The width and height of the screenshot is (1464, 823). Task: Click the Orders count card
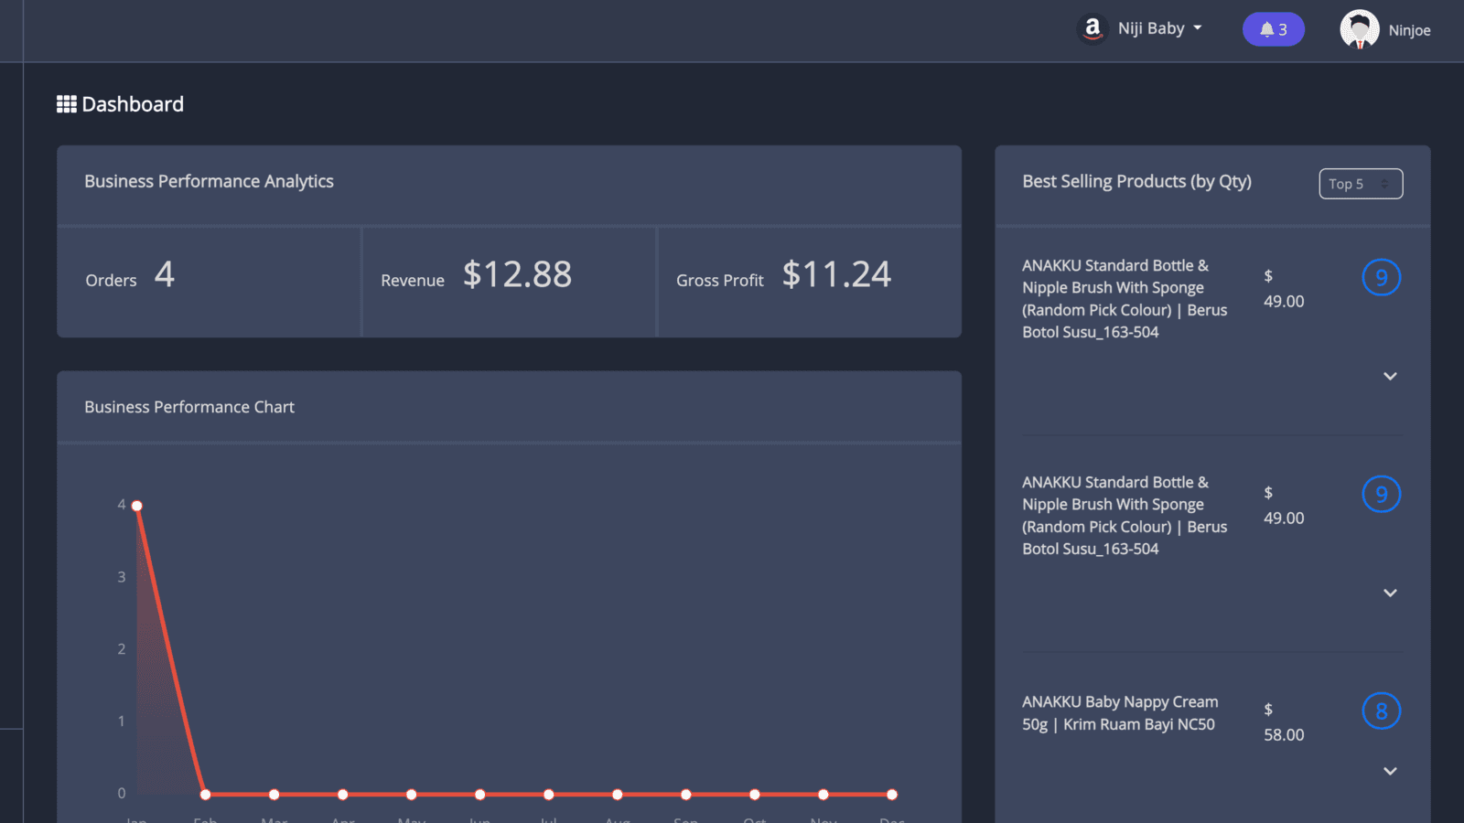coord(209,282)
